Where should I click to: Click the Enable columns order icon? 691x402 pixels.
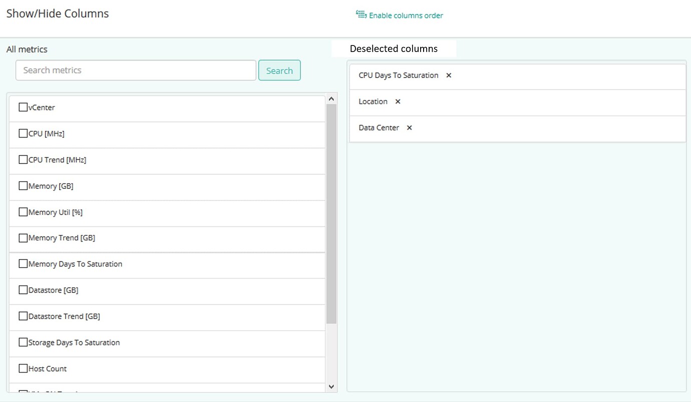point(361,14)
